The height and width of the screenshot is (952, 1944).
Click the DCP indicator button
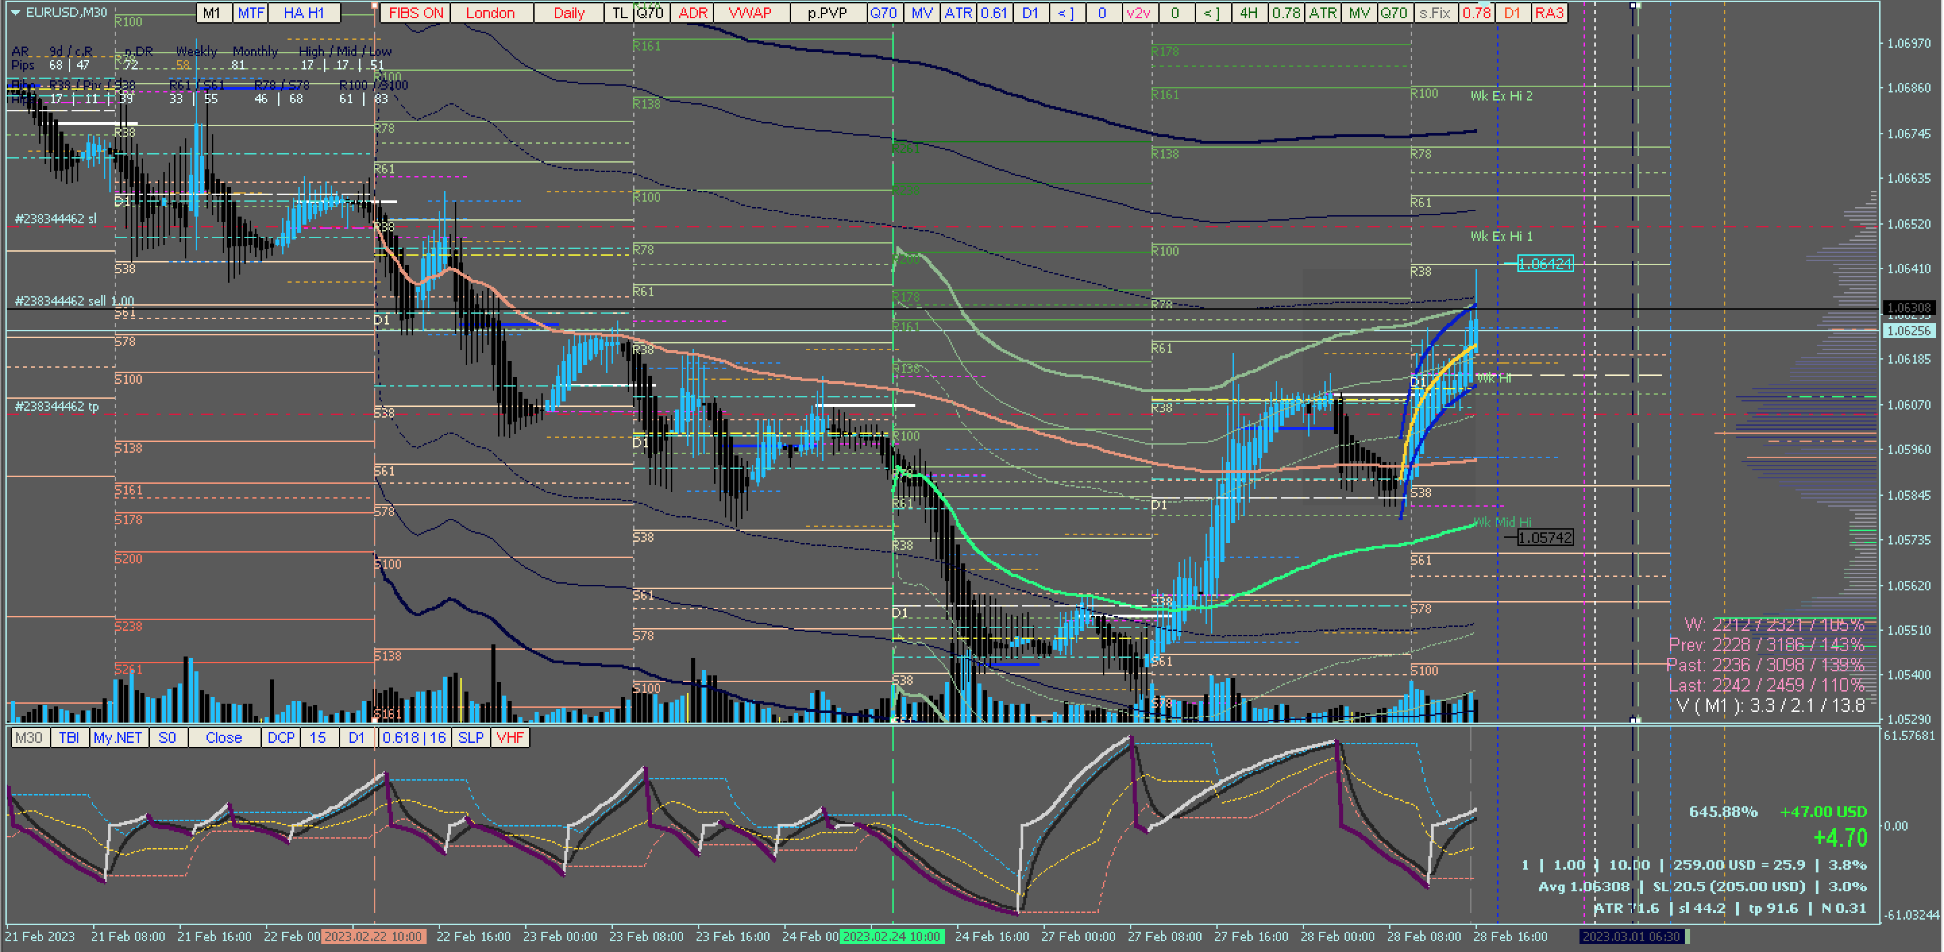tap(281, 737)
